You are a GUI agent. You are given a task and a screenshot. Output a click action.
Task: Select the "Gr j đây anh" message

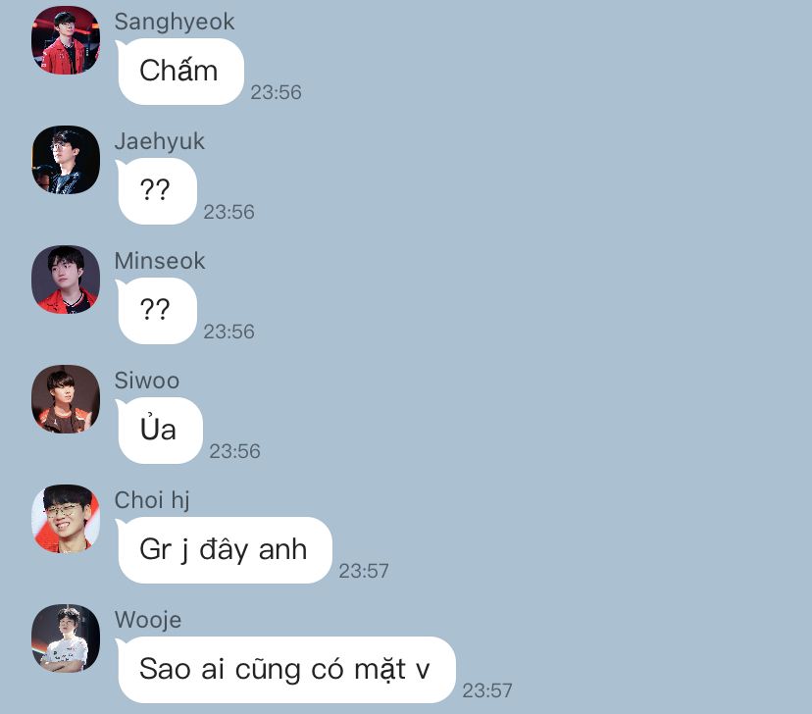tap(224, 550)
